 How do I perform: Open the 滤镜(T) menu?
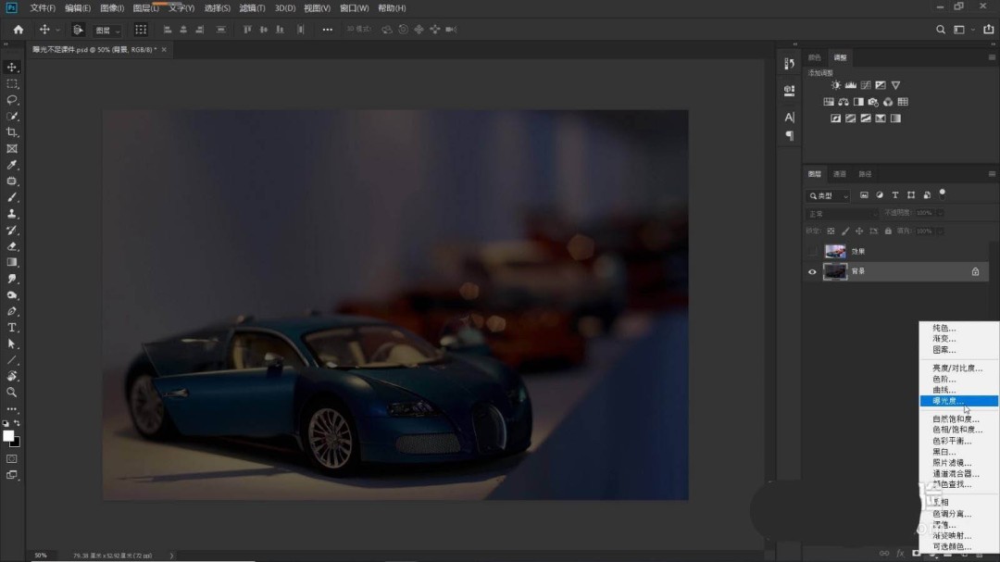click(x=252, y=8)
